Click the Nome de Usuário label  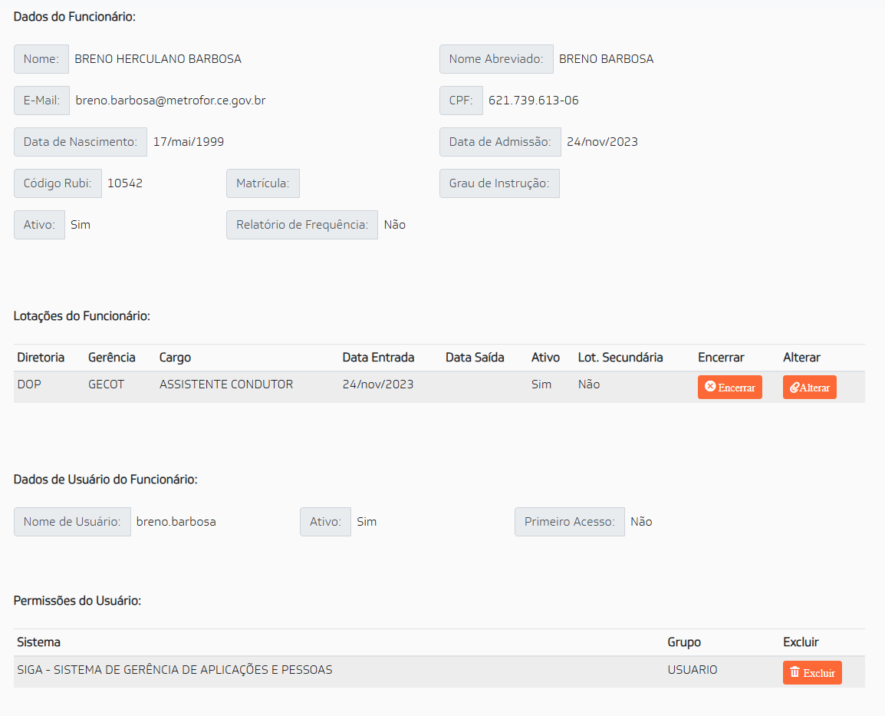click(72, 522)
